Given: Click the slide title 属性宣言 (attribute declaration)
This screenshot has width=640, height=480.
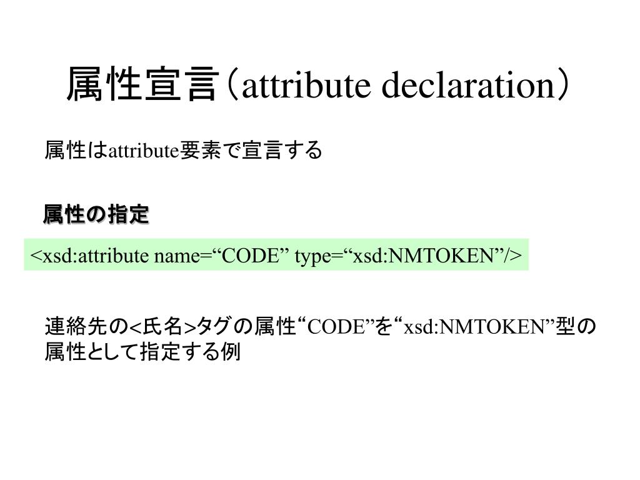Looking at the screenshot, I should [318, 84].
